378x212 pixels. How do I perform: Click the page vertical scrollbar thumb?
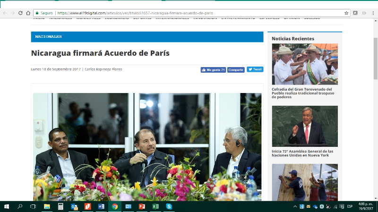click(376, 59)
